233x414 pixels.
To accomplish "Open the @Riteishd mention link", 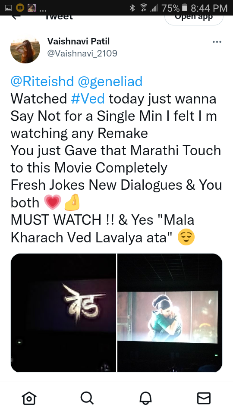I will (x=42, y=82).
